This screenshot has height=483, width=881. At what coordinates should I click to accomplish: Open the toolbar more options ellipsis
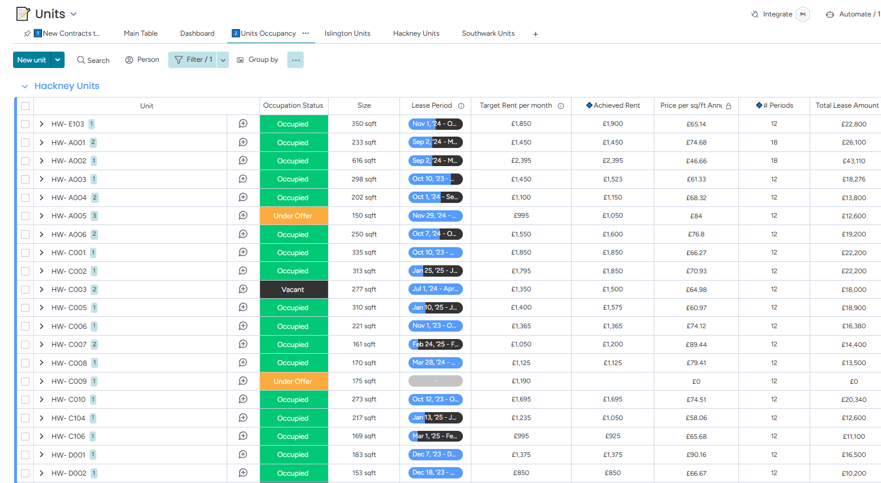(296, 60)
